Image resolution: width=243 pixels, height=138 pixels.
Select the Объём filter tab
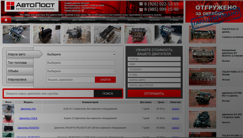point(20,71)
